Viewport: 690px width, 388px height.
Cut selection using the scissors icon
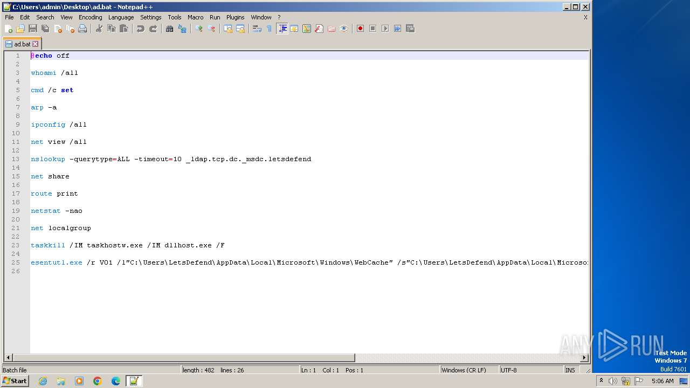[99, 29]
